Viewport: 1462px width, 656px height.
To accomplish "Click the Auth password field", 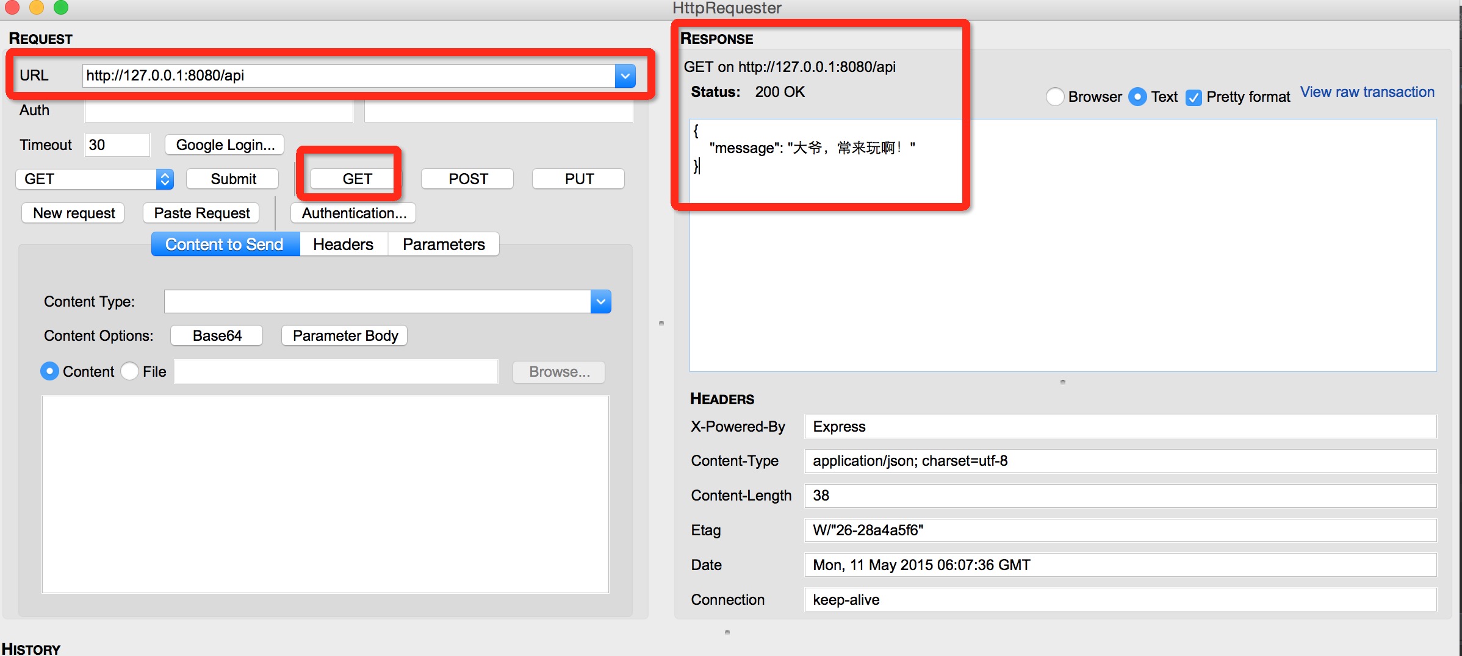I will (498, 110).
